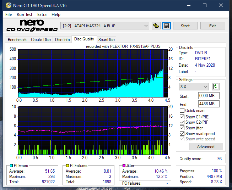Viewport: 232px width, 190px height.
Task: Uncheck the Show C2/PIF option
Action: [x=182, y=122]
